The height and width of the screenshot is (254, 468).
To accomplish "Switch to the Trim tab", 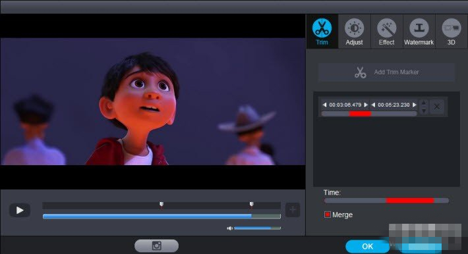I will point(322,32).
